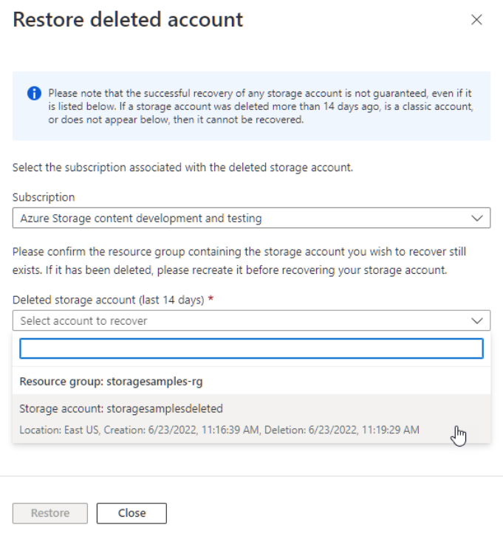The image size is (503, 536).
Task: Collapse the Deleted storage account dropdown
Action: [x=251, y=320]
